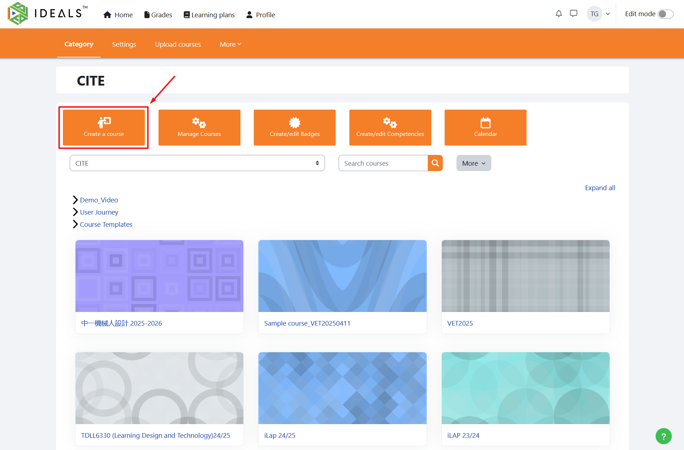
Task: Open the Upload courses tab
Action: (x=178, y=44)
